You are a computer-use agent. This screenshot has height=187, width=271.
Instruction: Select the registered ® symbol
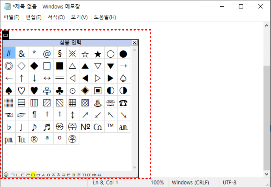34,139
